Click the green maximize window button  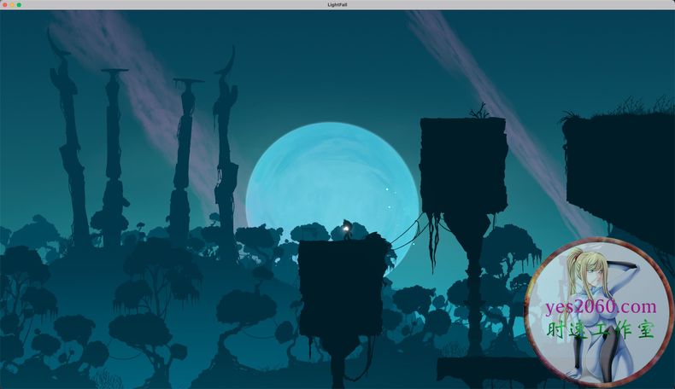20,5
